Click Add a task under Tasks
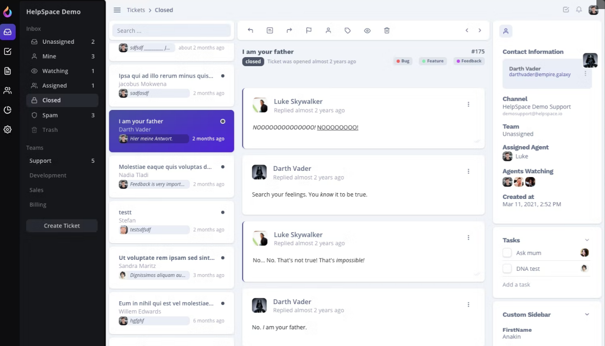This screenshot has height=346, width=605. tap(516, 284)
